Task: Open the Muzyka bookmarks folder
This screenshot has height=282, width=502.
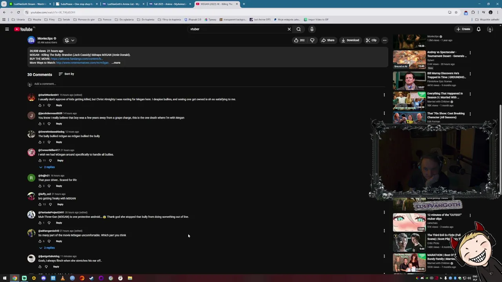Action: 35,20
